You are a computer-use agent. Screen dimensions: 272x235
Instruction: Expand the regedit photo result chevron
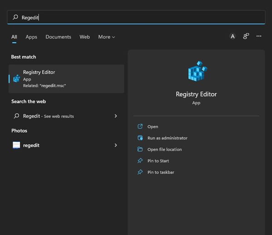[116, 145]
